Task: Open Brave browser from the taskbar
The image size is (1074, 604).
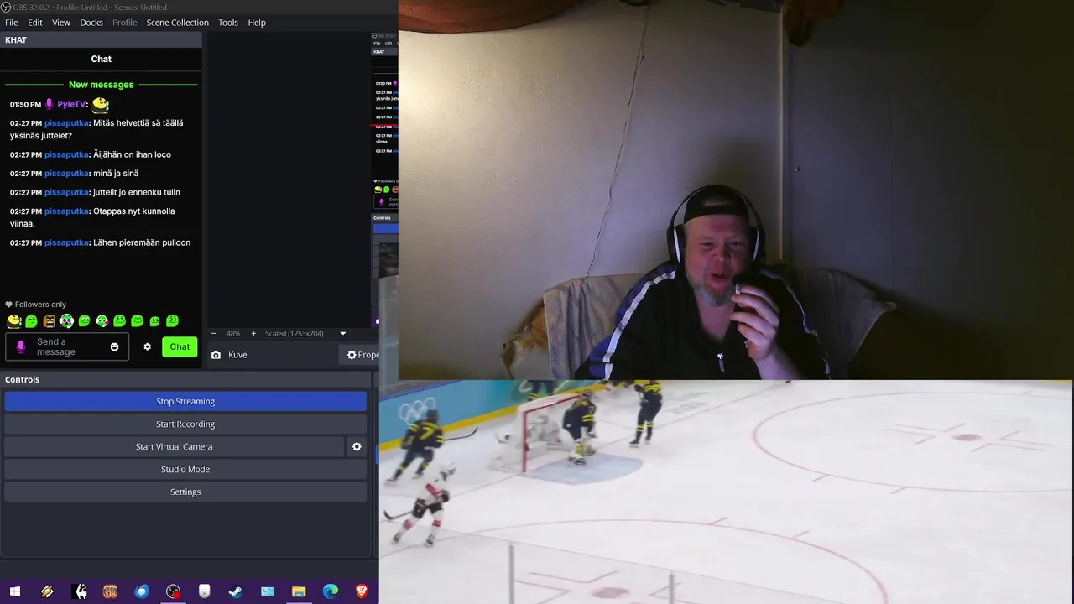Action: click(x=362, y=591)
